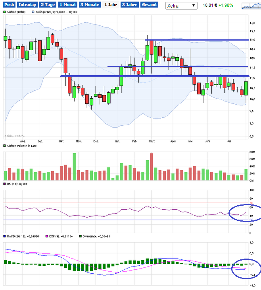
Task: Click the RSI (14): 48,304 label
Action: (17, 184)
